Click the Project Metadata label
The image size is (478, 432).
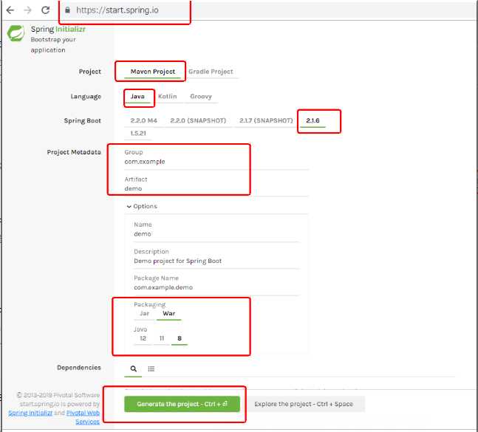pyautogui.click(x=74, y=152)
